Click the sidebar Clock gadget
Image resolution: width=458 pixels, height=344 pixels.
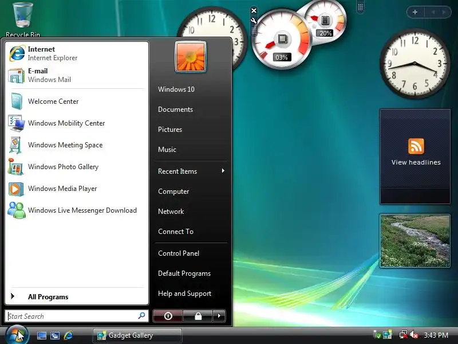click(414, 63)
